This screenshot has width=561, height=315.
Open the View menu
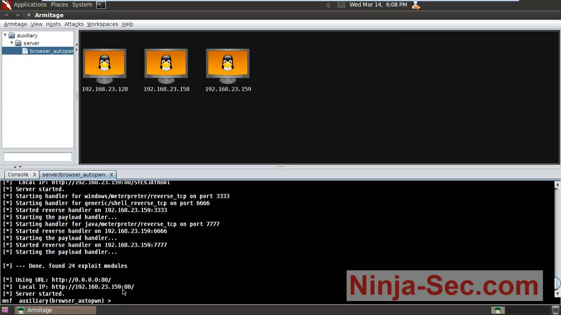click(36, 24)
